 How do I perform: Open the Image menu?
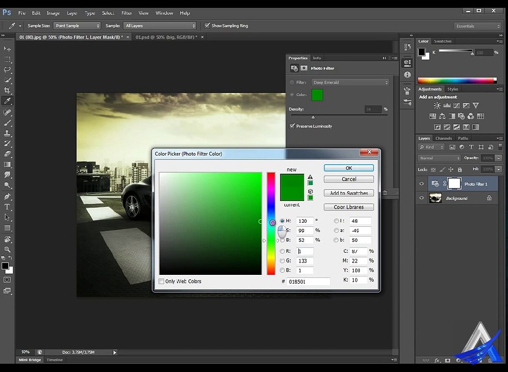[53, 13]
